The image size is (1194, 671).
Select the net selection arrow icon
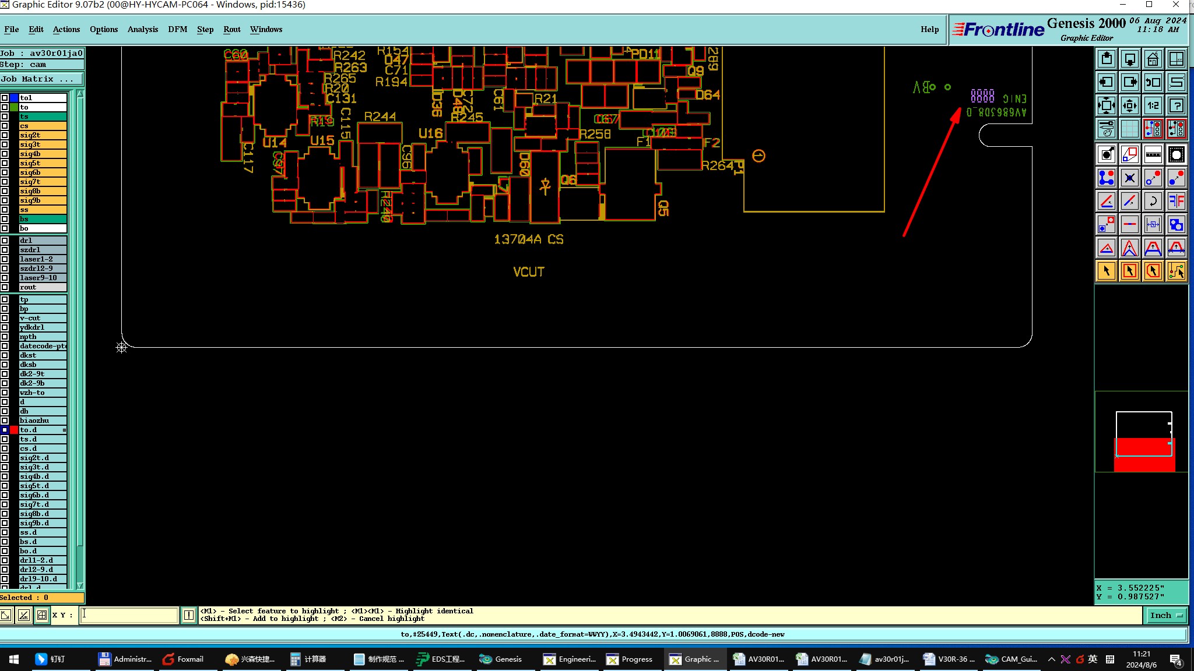1176,271
